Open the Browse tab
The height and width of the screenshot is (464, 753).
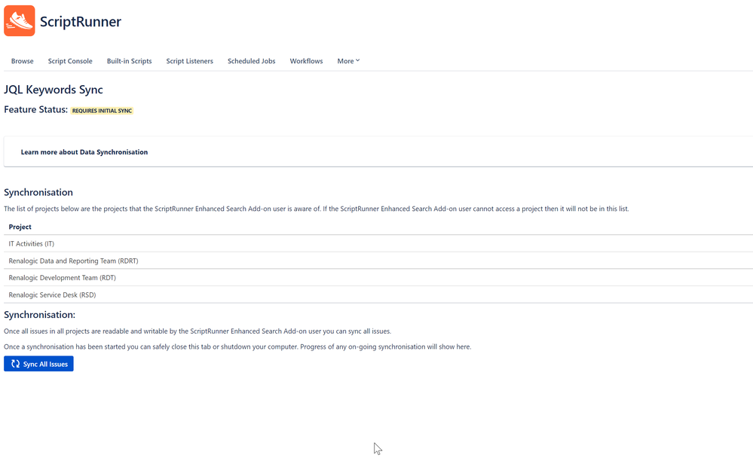click(22, 61)
